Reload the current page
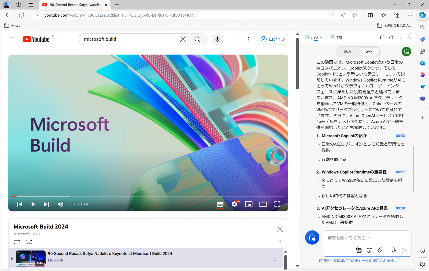Screen dimensions: 429x271 [x=21, y=15]
